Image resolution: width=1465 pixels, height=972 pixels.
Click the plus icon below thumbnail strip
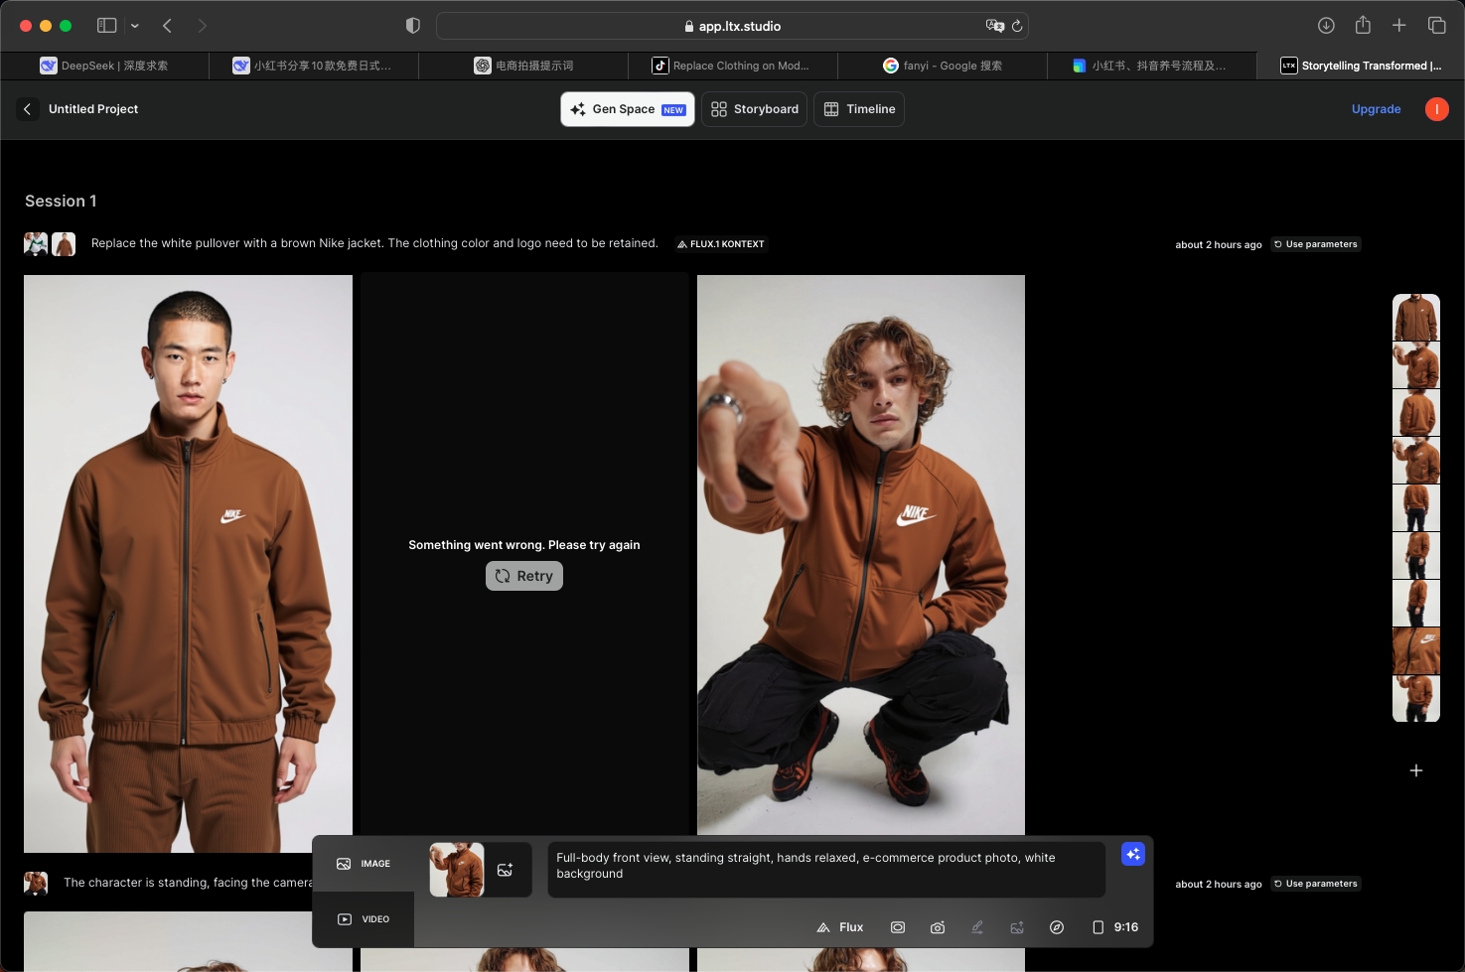(1416, 770)
